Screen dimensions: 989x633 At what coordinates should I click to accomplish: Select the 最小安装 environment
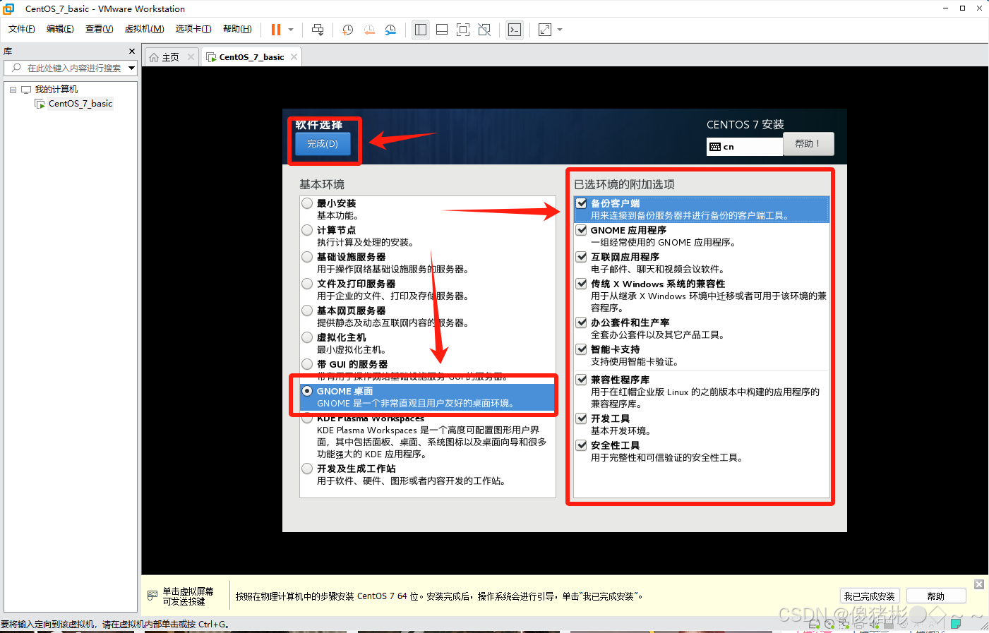(x=307, y=203)
